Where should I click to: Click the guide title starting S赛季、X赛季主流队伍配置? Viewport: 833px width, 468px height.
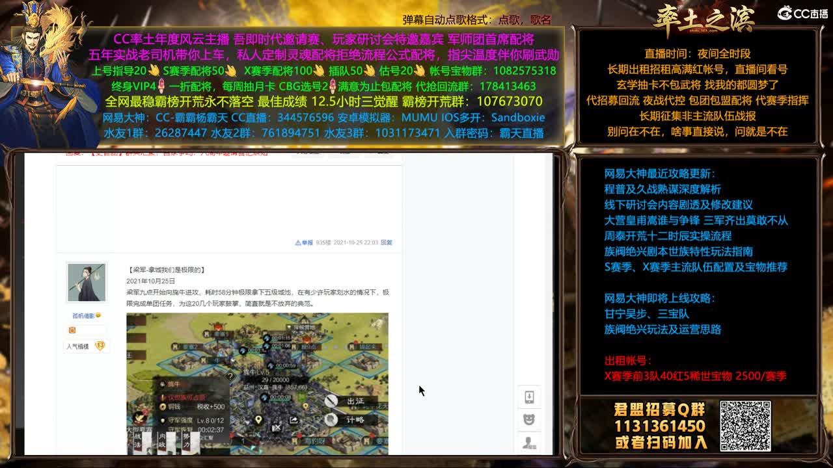(696, 267)
